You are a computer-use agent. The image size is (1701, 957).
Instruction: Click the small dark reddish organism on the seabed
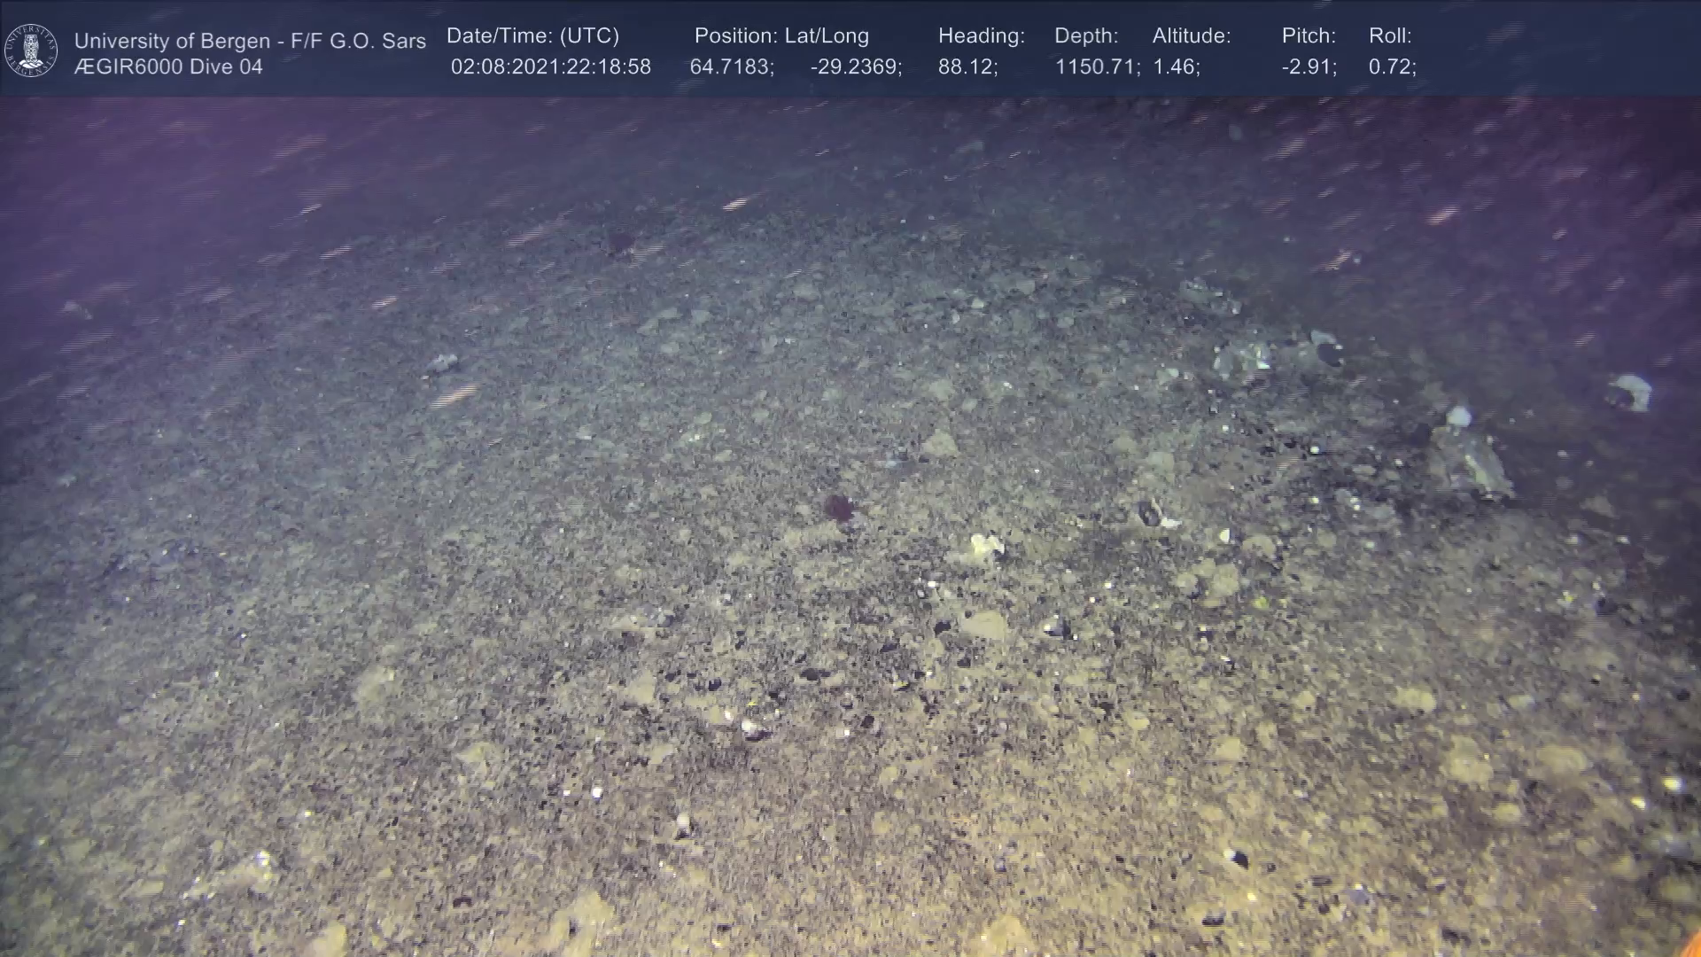click(838, 508)
